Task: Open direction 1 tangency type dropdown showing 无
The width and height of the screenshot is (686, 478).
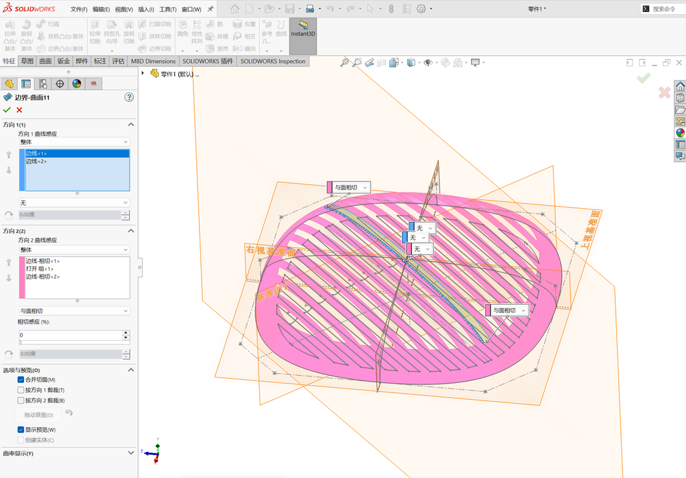Action: pyautogui.click(x=74, y=202)
